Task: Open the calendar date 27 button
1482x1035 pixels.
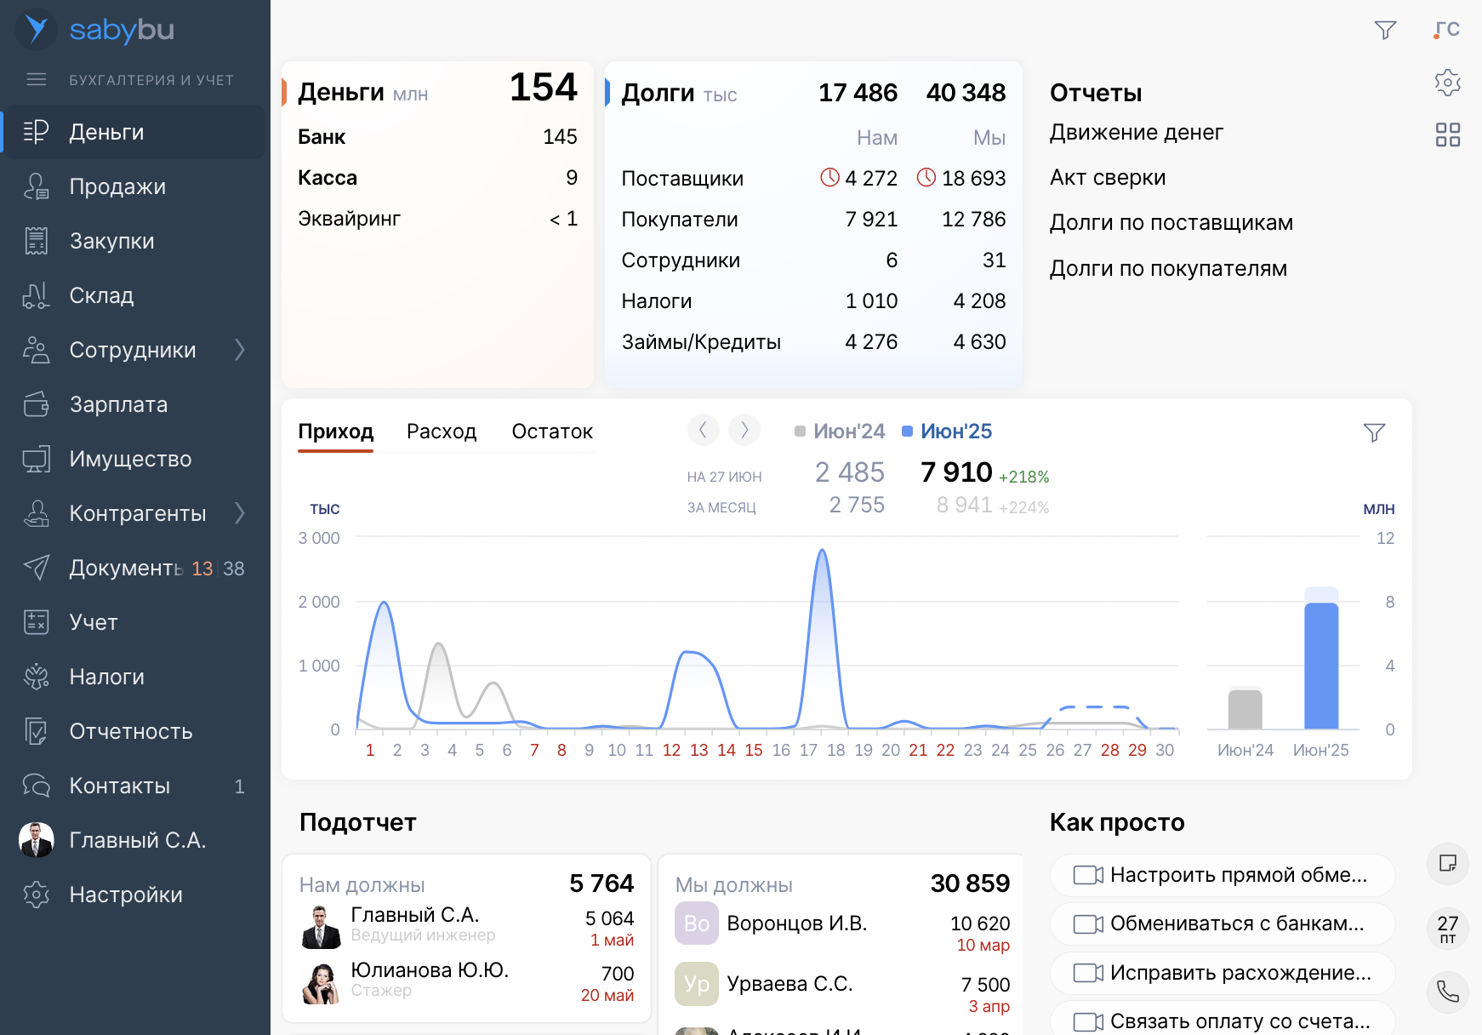Action: (x=1447, y=928)
